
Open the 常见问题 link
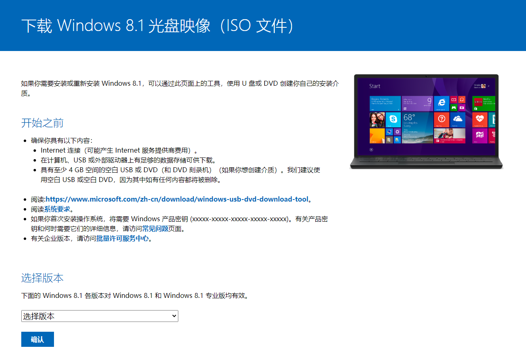[155, 229]
